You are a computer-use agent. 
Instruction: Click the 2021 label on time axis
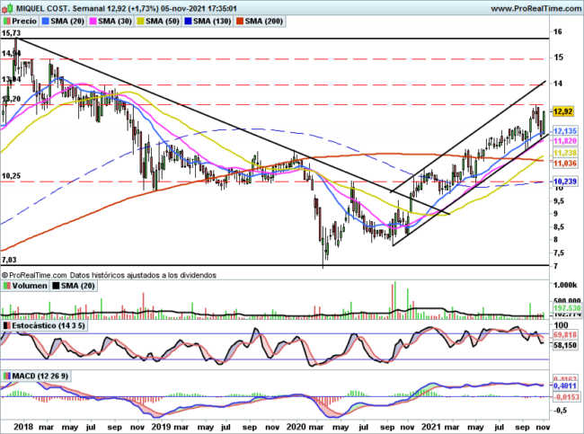431,427
